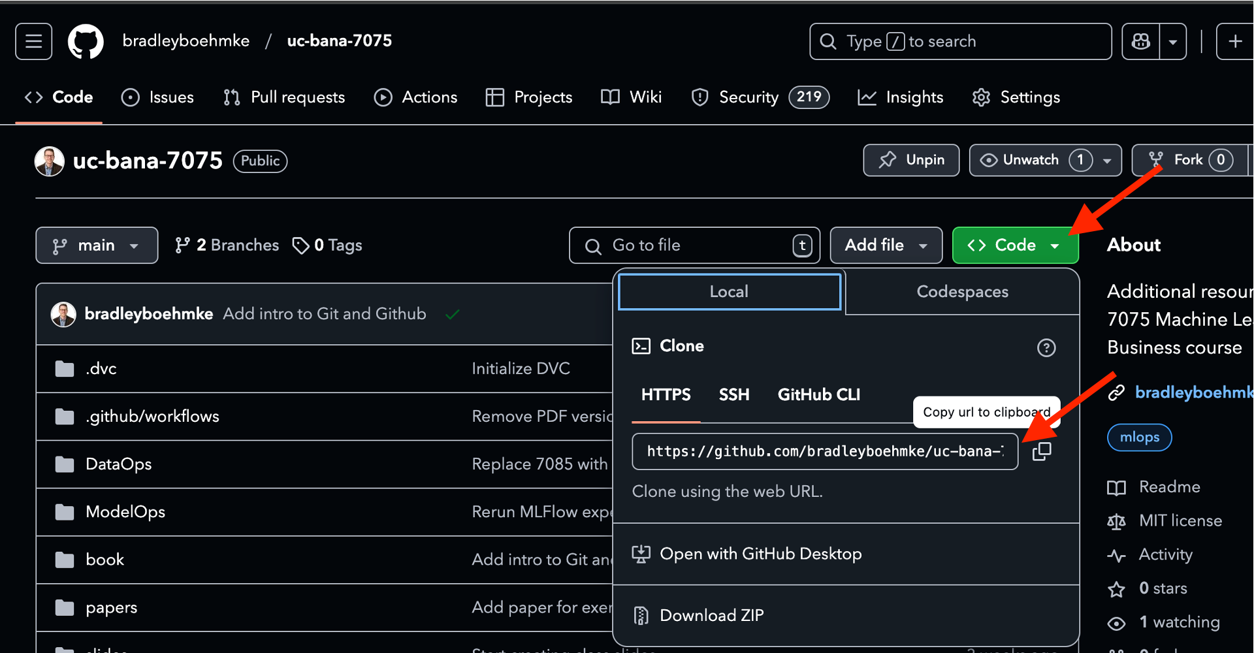Select the Local tab in clone panel
This screenshot has height=653, width=1254.
tap(730, 292)
